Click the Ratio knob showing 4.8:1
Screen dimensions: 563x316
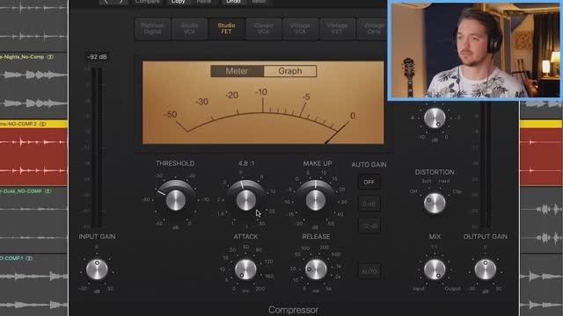(246, 200)
